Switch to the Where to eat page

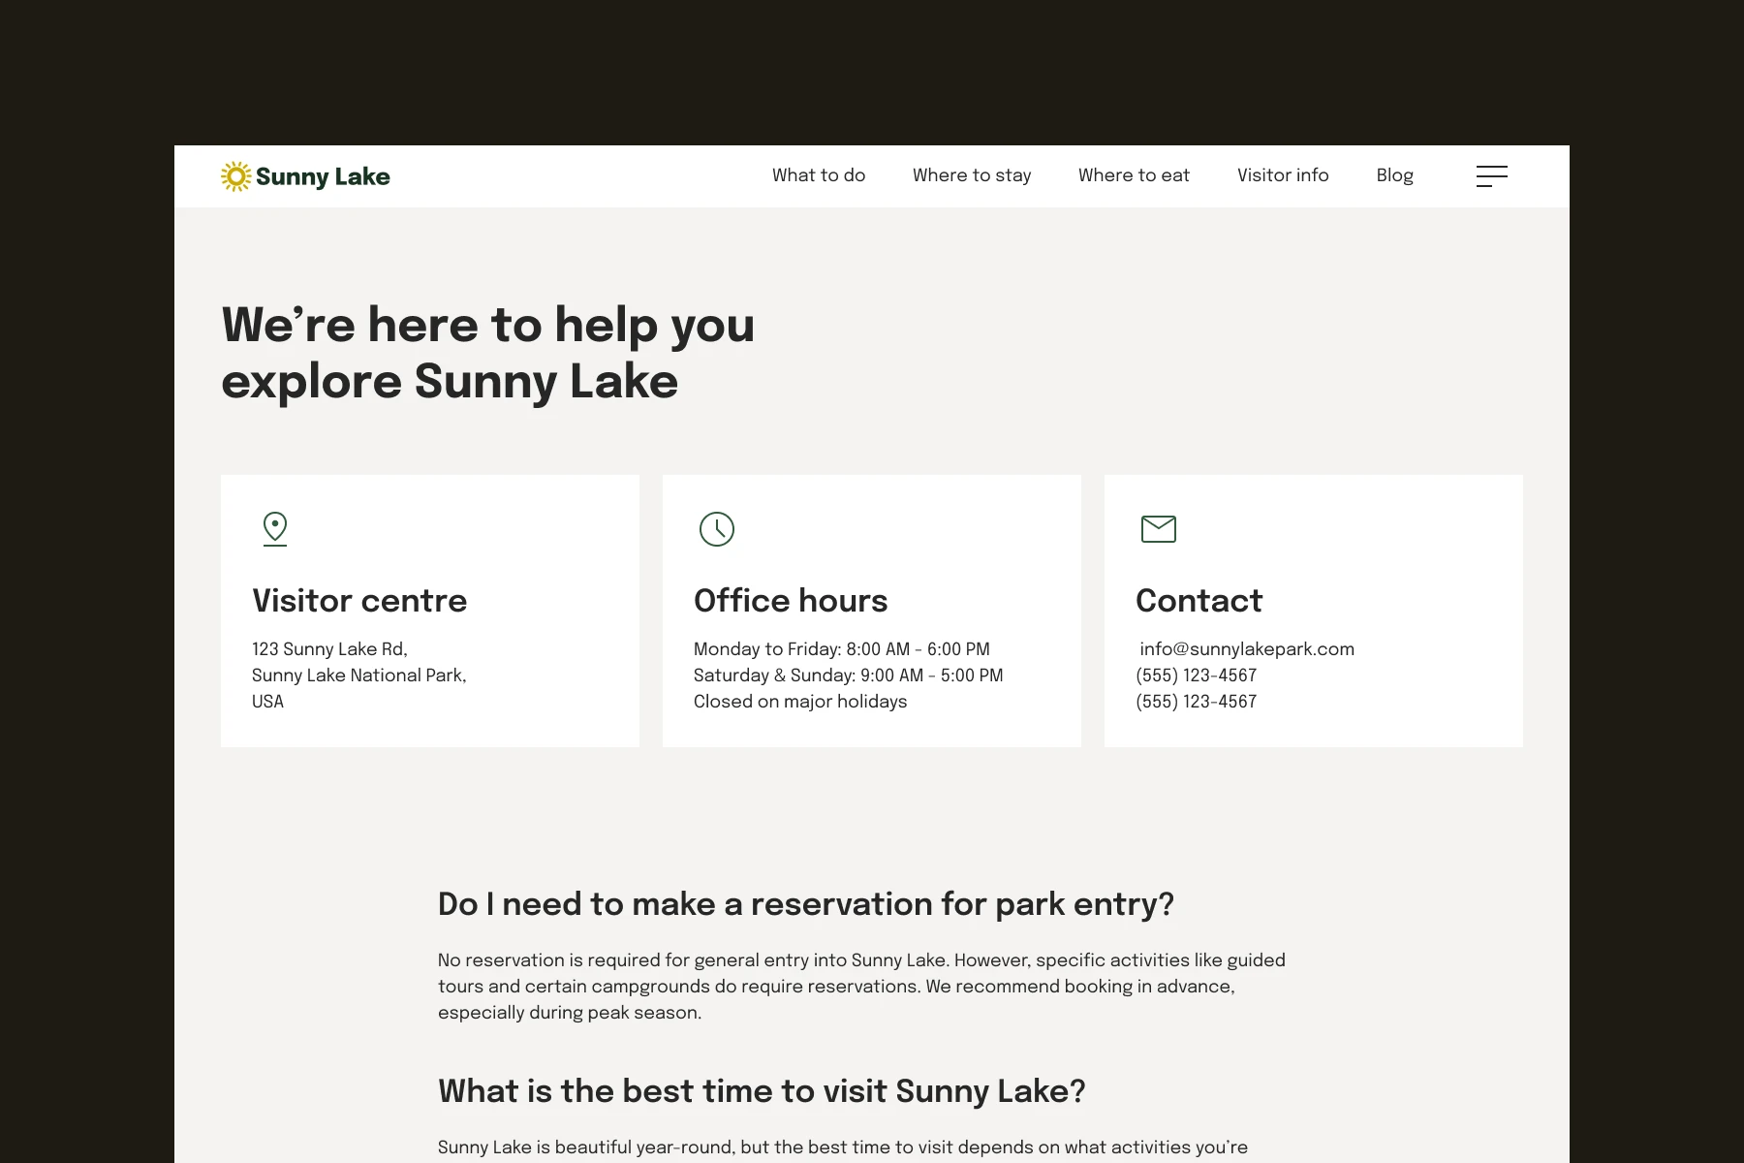click(1134, 175)
